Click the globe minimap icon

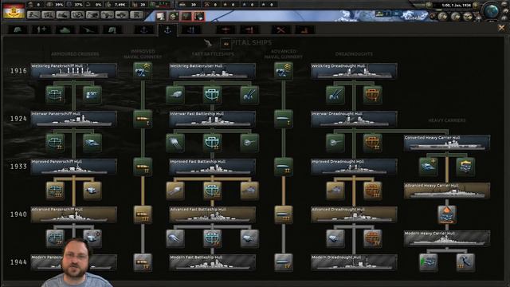(x=492, y=11)
